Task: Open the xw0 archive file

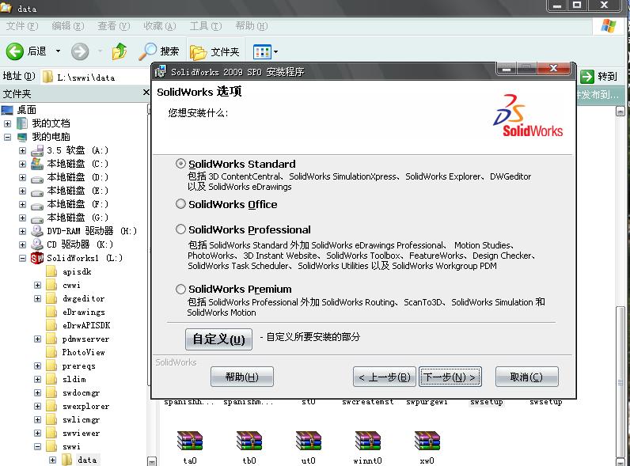Action: [427, 448]
